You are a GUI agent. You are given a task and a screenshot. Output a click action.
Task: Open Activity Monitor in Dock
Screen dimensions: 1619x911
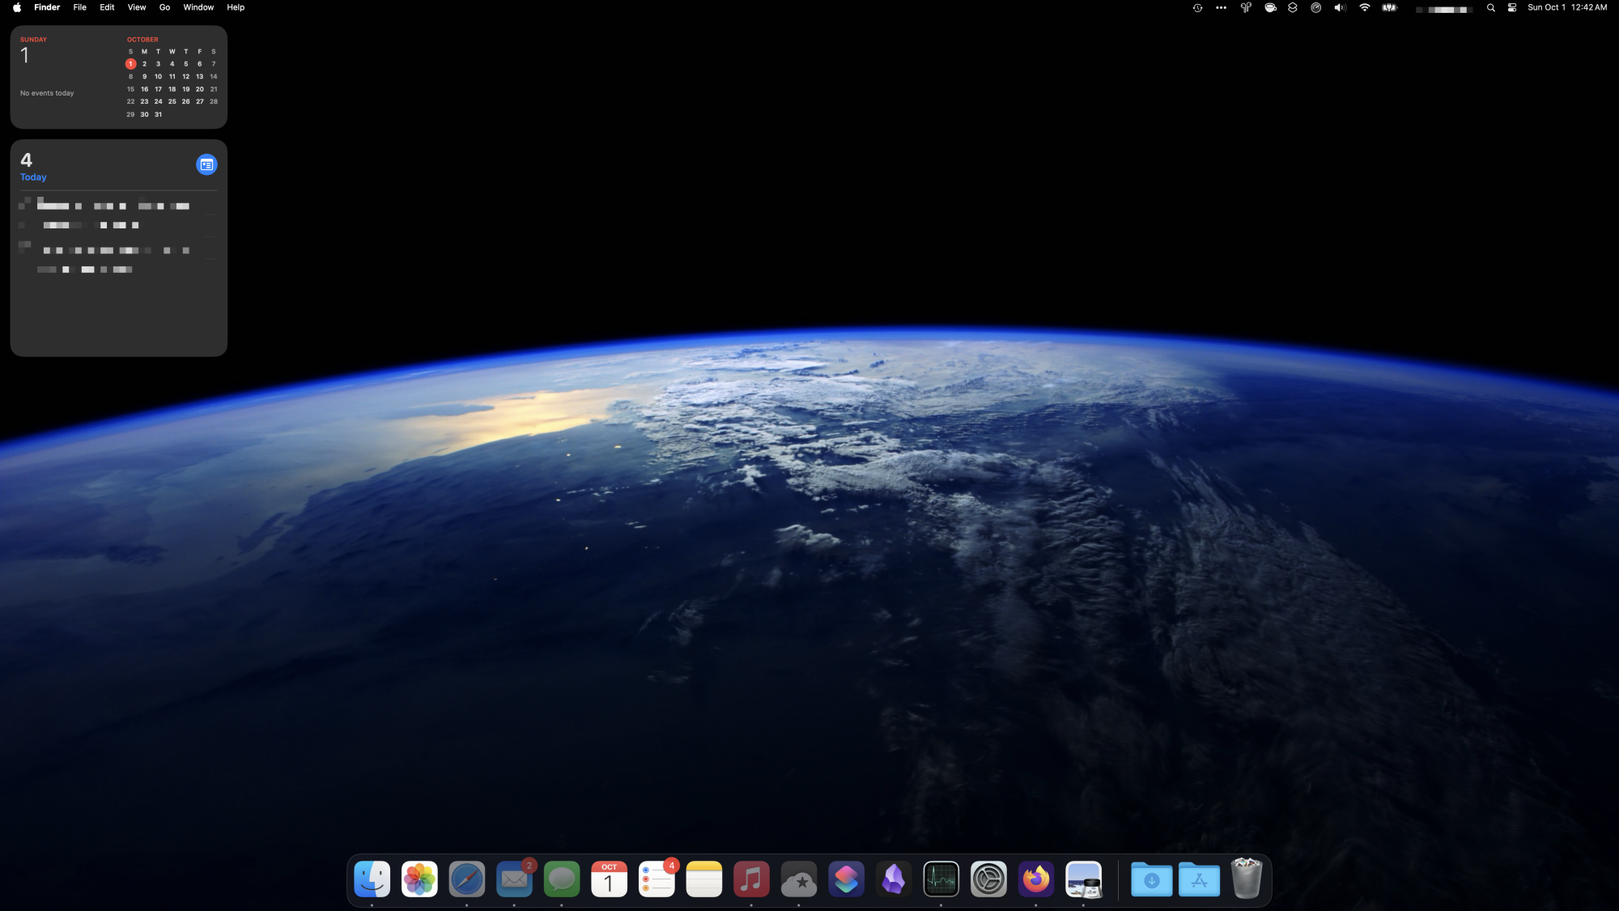click(x=941, y=879)
